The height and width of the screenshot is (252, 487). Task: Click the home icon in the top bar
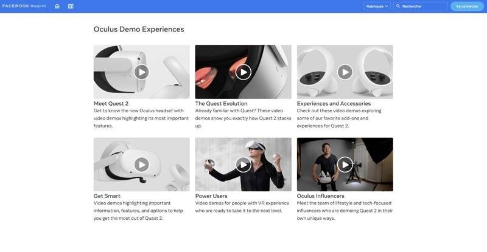(57, 6)
